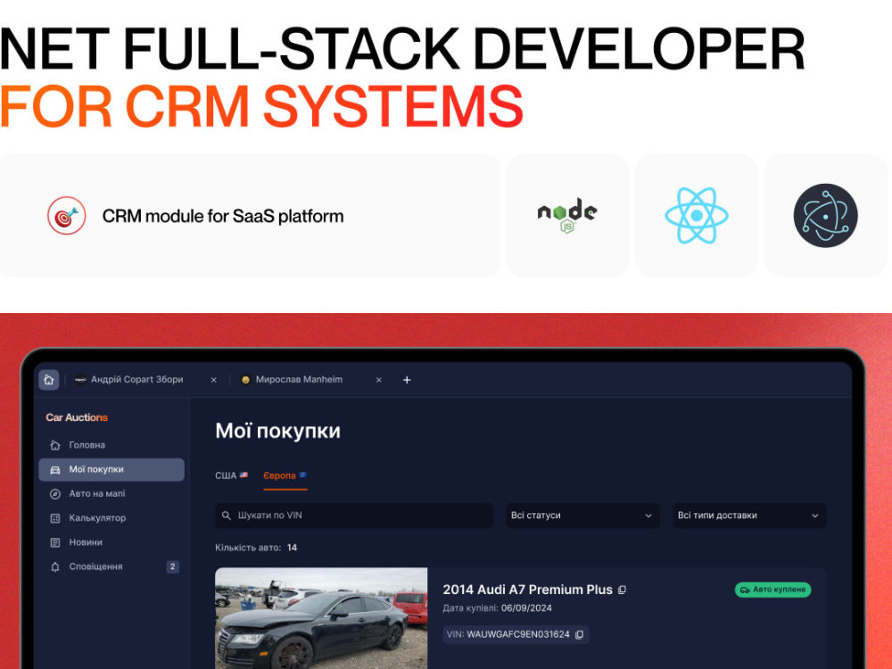Click the car icon next to Мої покупки
The height and width of the screenshot is (669, 892).
55,470
